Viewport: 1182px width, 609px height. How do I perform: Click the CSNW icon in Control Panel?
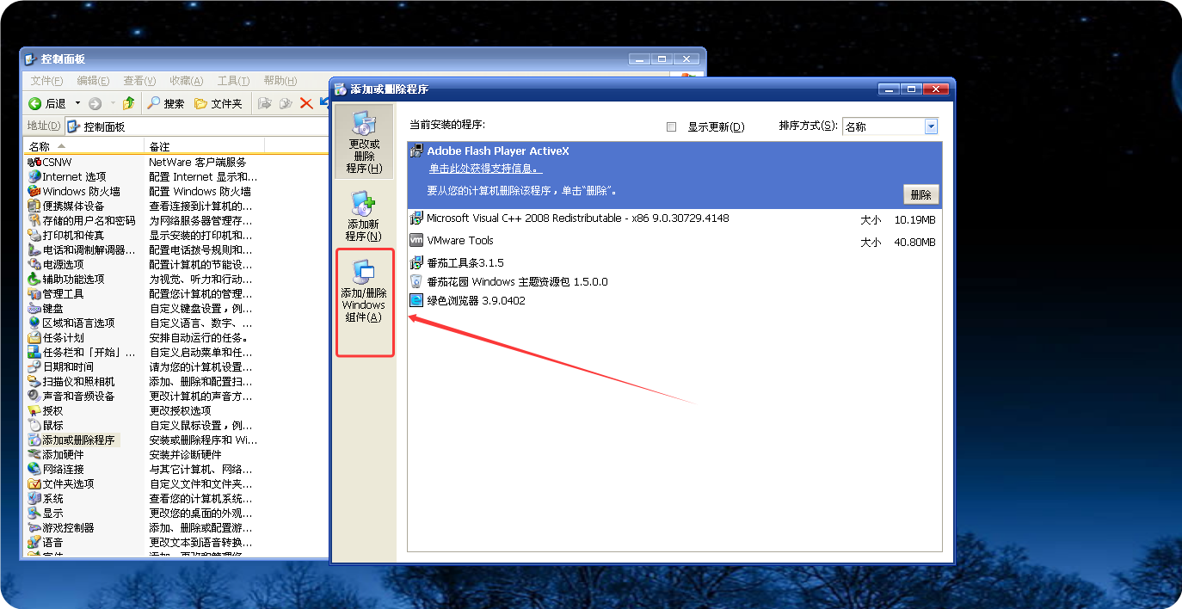click(x=34, y=162)
